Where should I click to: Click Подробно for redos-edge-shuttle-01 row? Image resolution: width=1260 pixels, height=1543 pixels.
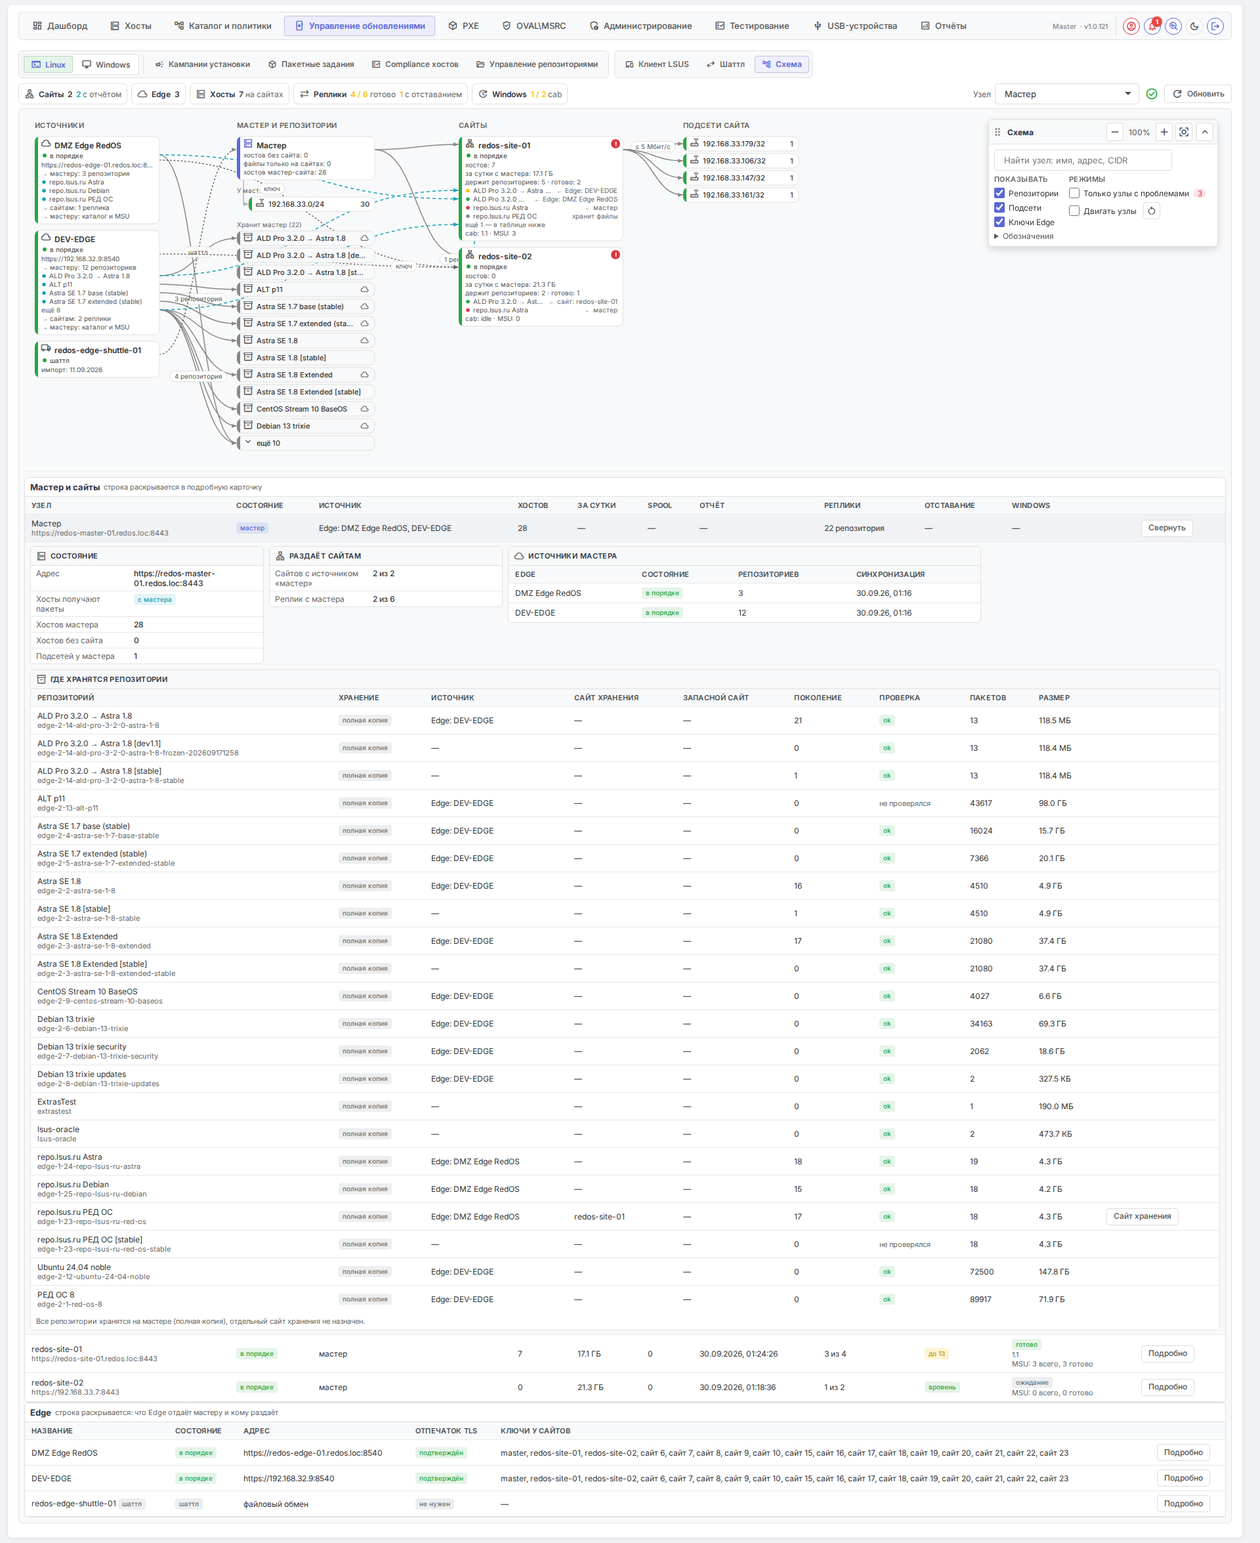click(x=1183, y=1503)
